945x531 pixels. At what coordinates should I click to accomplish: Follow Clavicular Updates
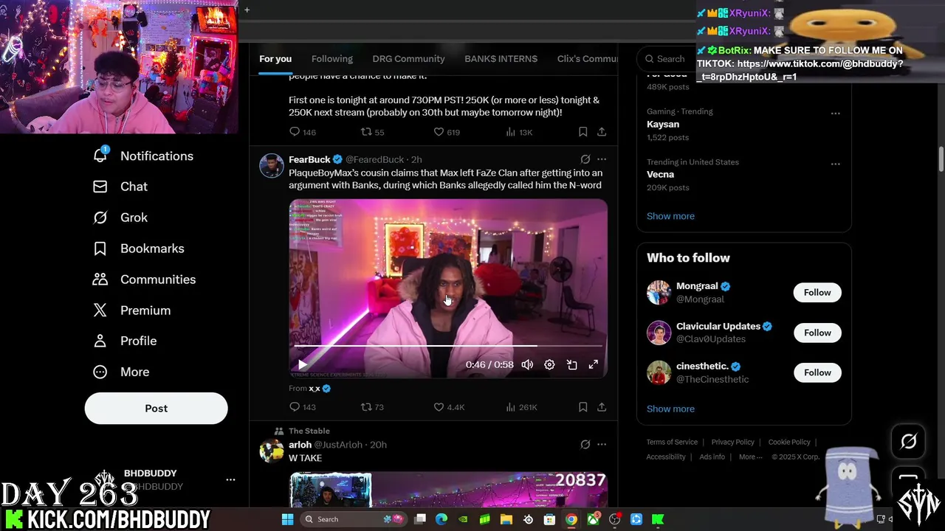tap(817, 333)
